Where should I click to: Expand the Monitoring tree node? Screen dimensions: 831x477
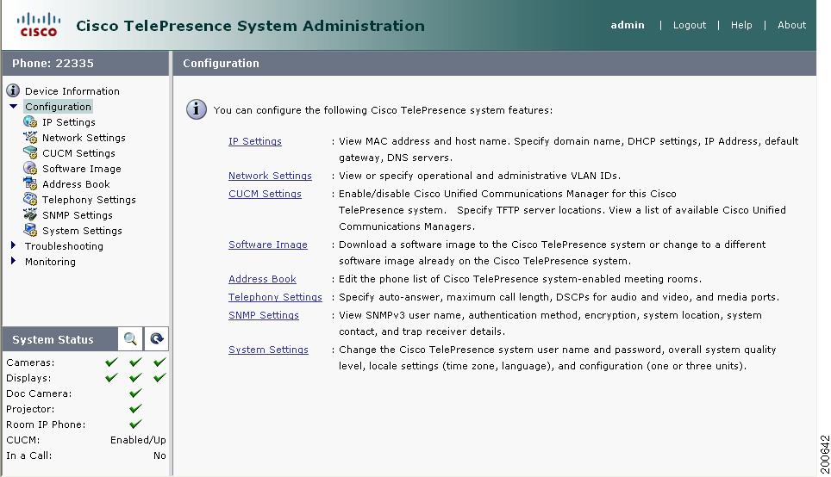(x=13, y=261)
